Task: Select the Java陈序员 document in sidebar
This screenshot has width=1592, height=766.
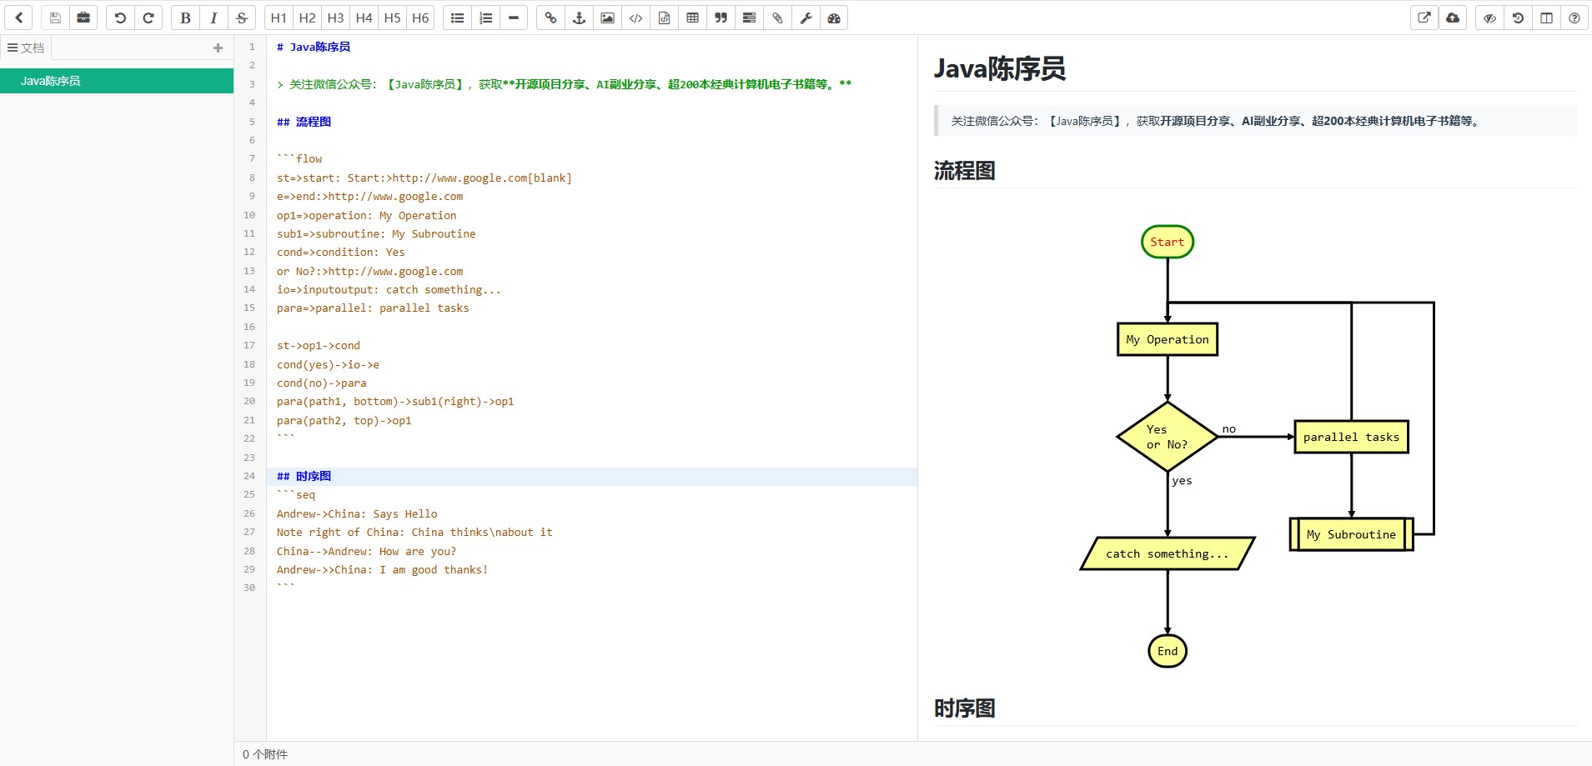Action: coord(51,81)
